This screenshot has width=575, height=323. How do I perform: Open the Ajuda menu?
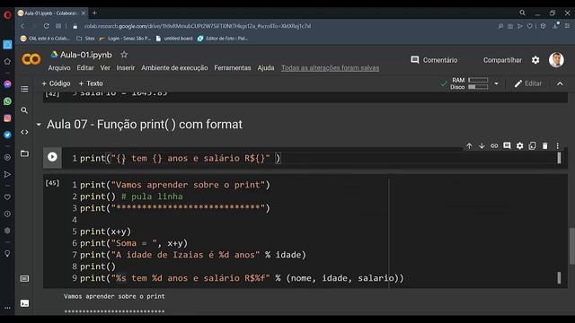pyautogui.click(x=266, y=68)
